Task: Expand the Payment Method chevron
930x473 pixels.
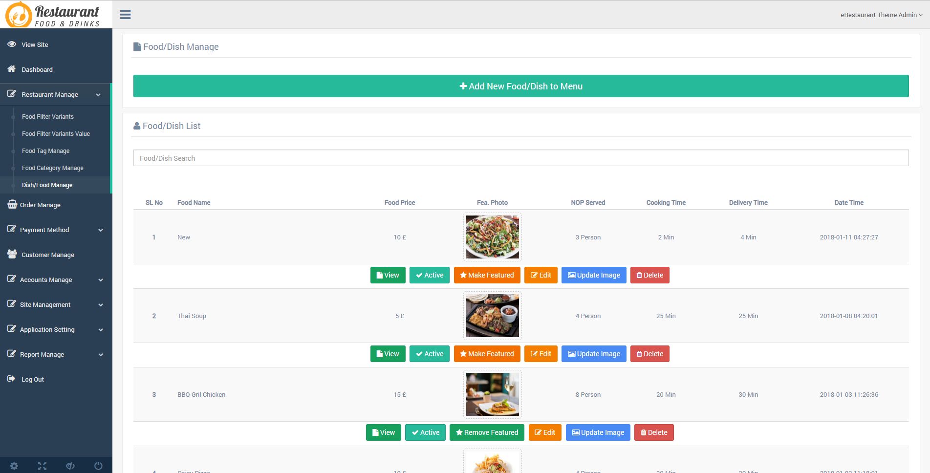Action: (101, 230)
